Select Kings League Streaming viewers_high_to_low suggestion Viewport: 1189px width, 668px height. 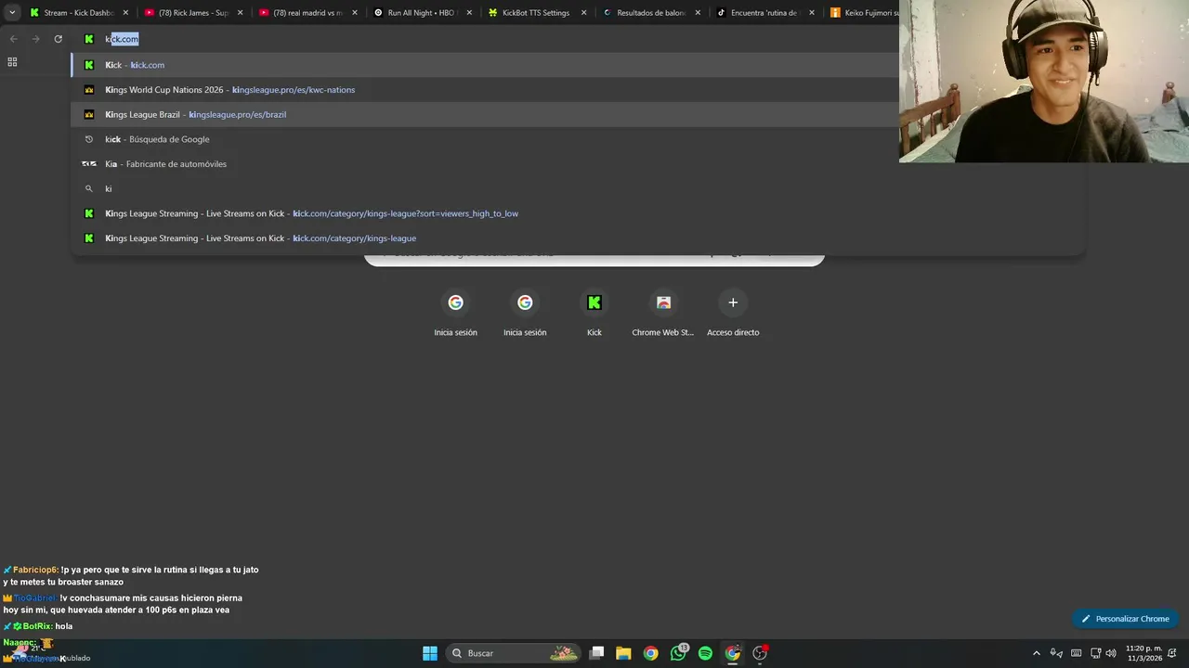point(578,213)
